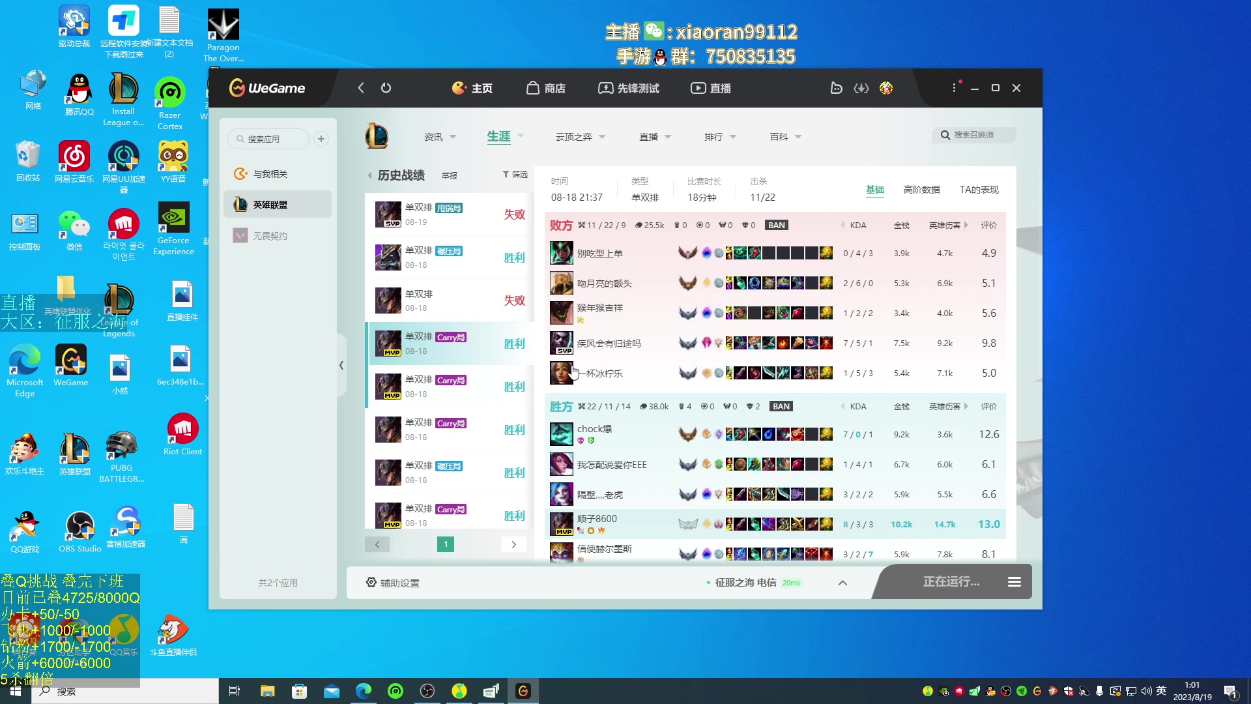Open 辅助设置 assist settings
The width and height of the screenshot is (1251, 704).
(x=393, y=583)
